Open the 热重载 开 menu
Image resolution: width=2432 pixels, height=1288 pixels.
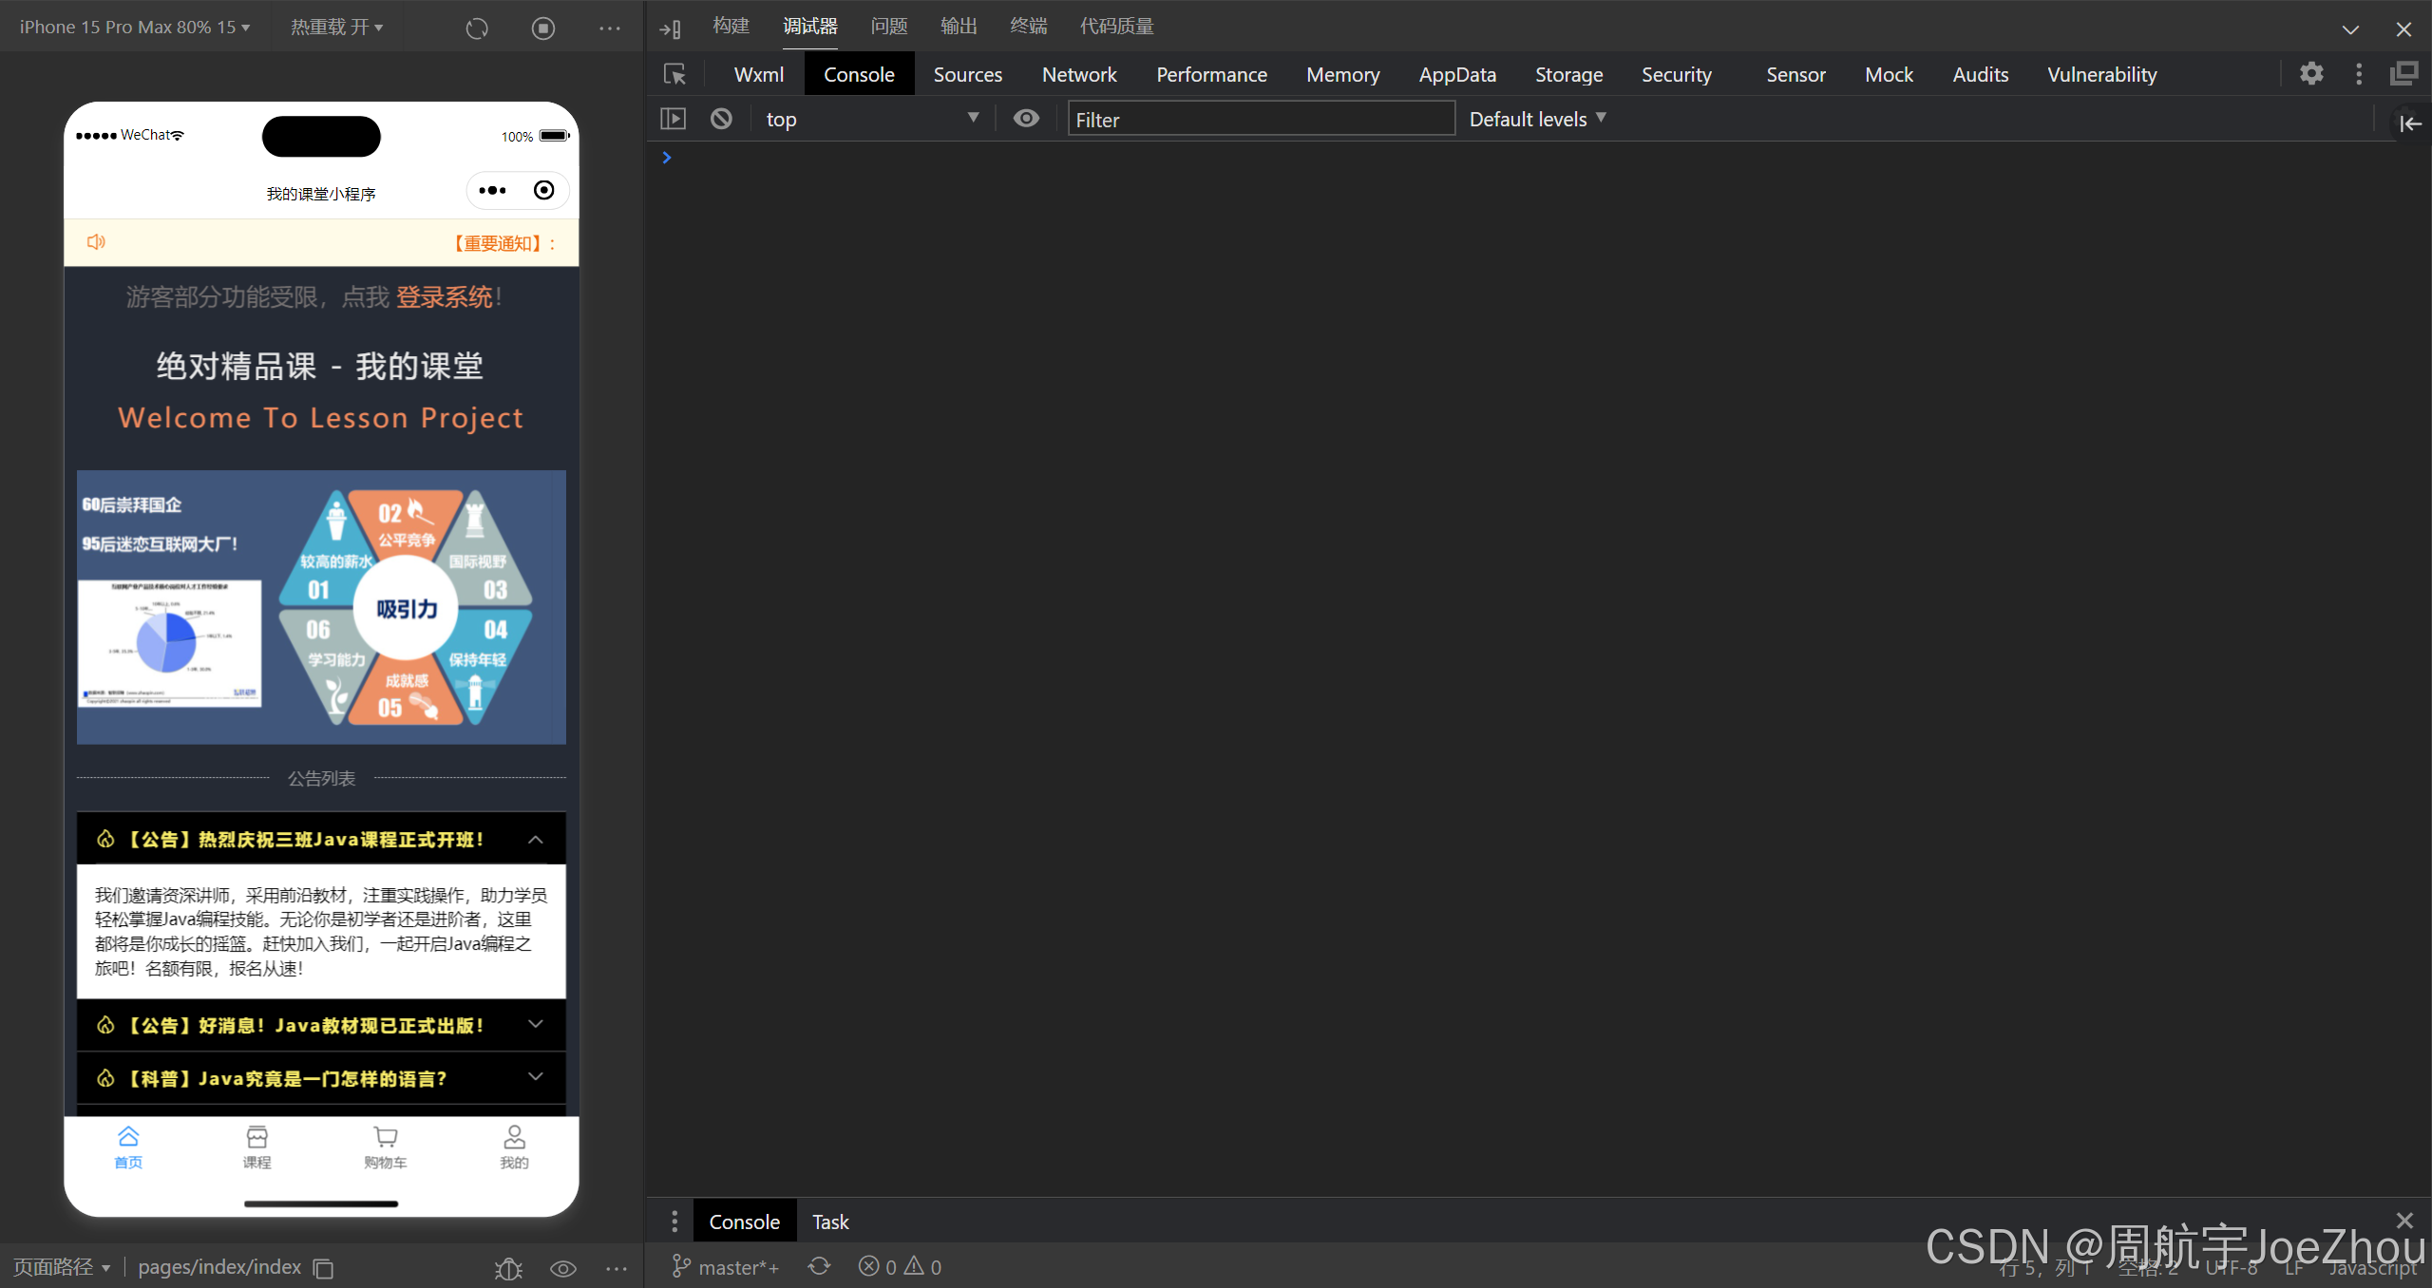(x=336, y=28)
